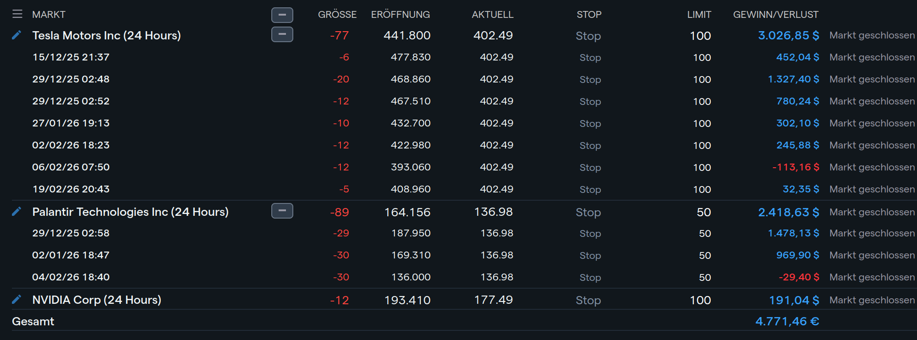Screen dimensions: 917x340
Task: Open the NVIDIA Corp (24 Hours) market
Action: click(97, 300)
